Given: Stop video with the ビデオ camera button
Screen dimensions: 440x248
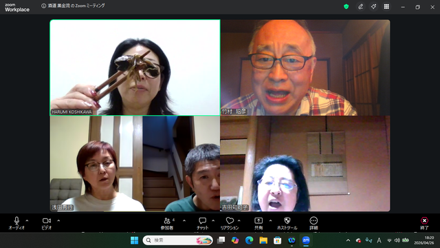Looking at the screenshot, I should [x=47, y=223].
